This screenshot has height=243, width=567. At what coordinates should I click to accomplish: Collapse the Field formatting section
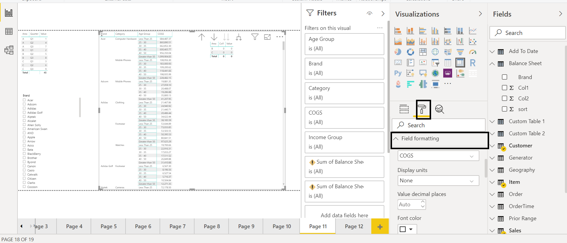coord(396,139)
